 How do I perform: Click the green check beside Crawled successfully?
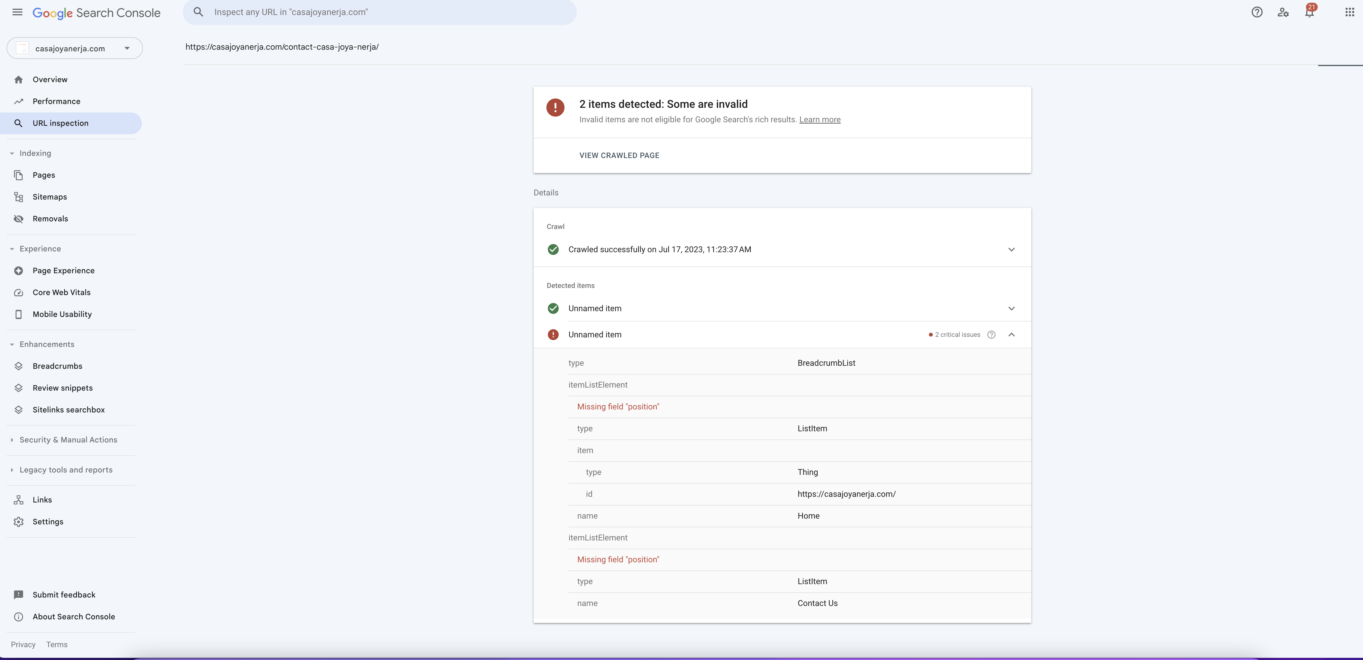(553, 249)
